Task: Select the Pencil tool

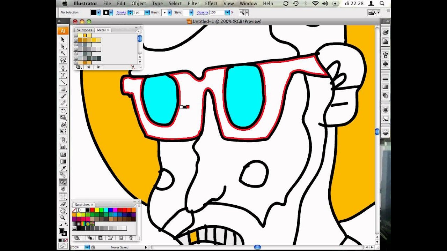Action: pos(63,103)
